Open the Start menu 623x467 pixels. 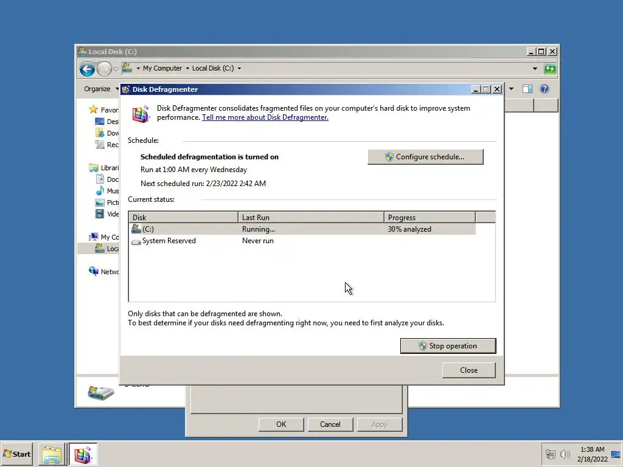click(x=16, y=454)
